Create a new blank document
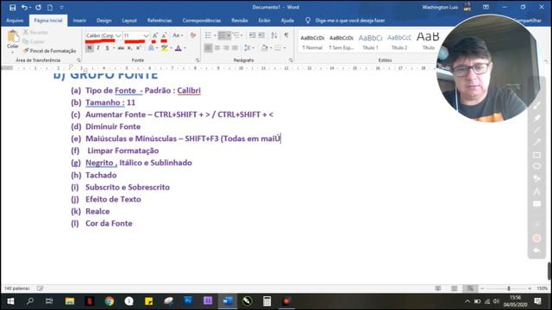The image size is (552, 310). point(50,8)
